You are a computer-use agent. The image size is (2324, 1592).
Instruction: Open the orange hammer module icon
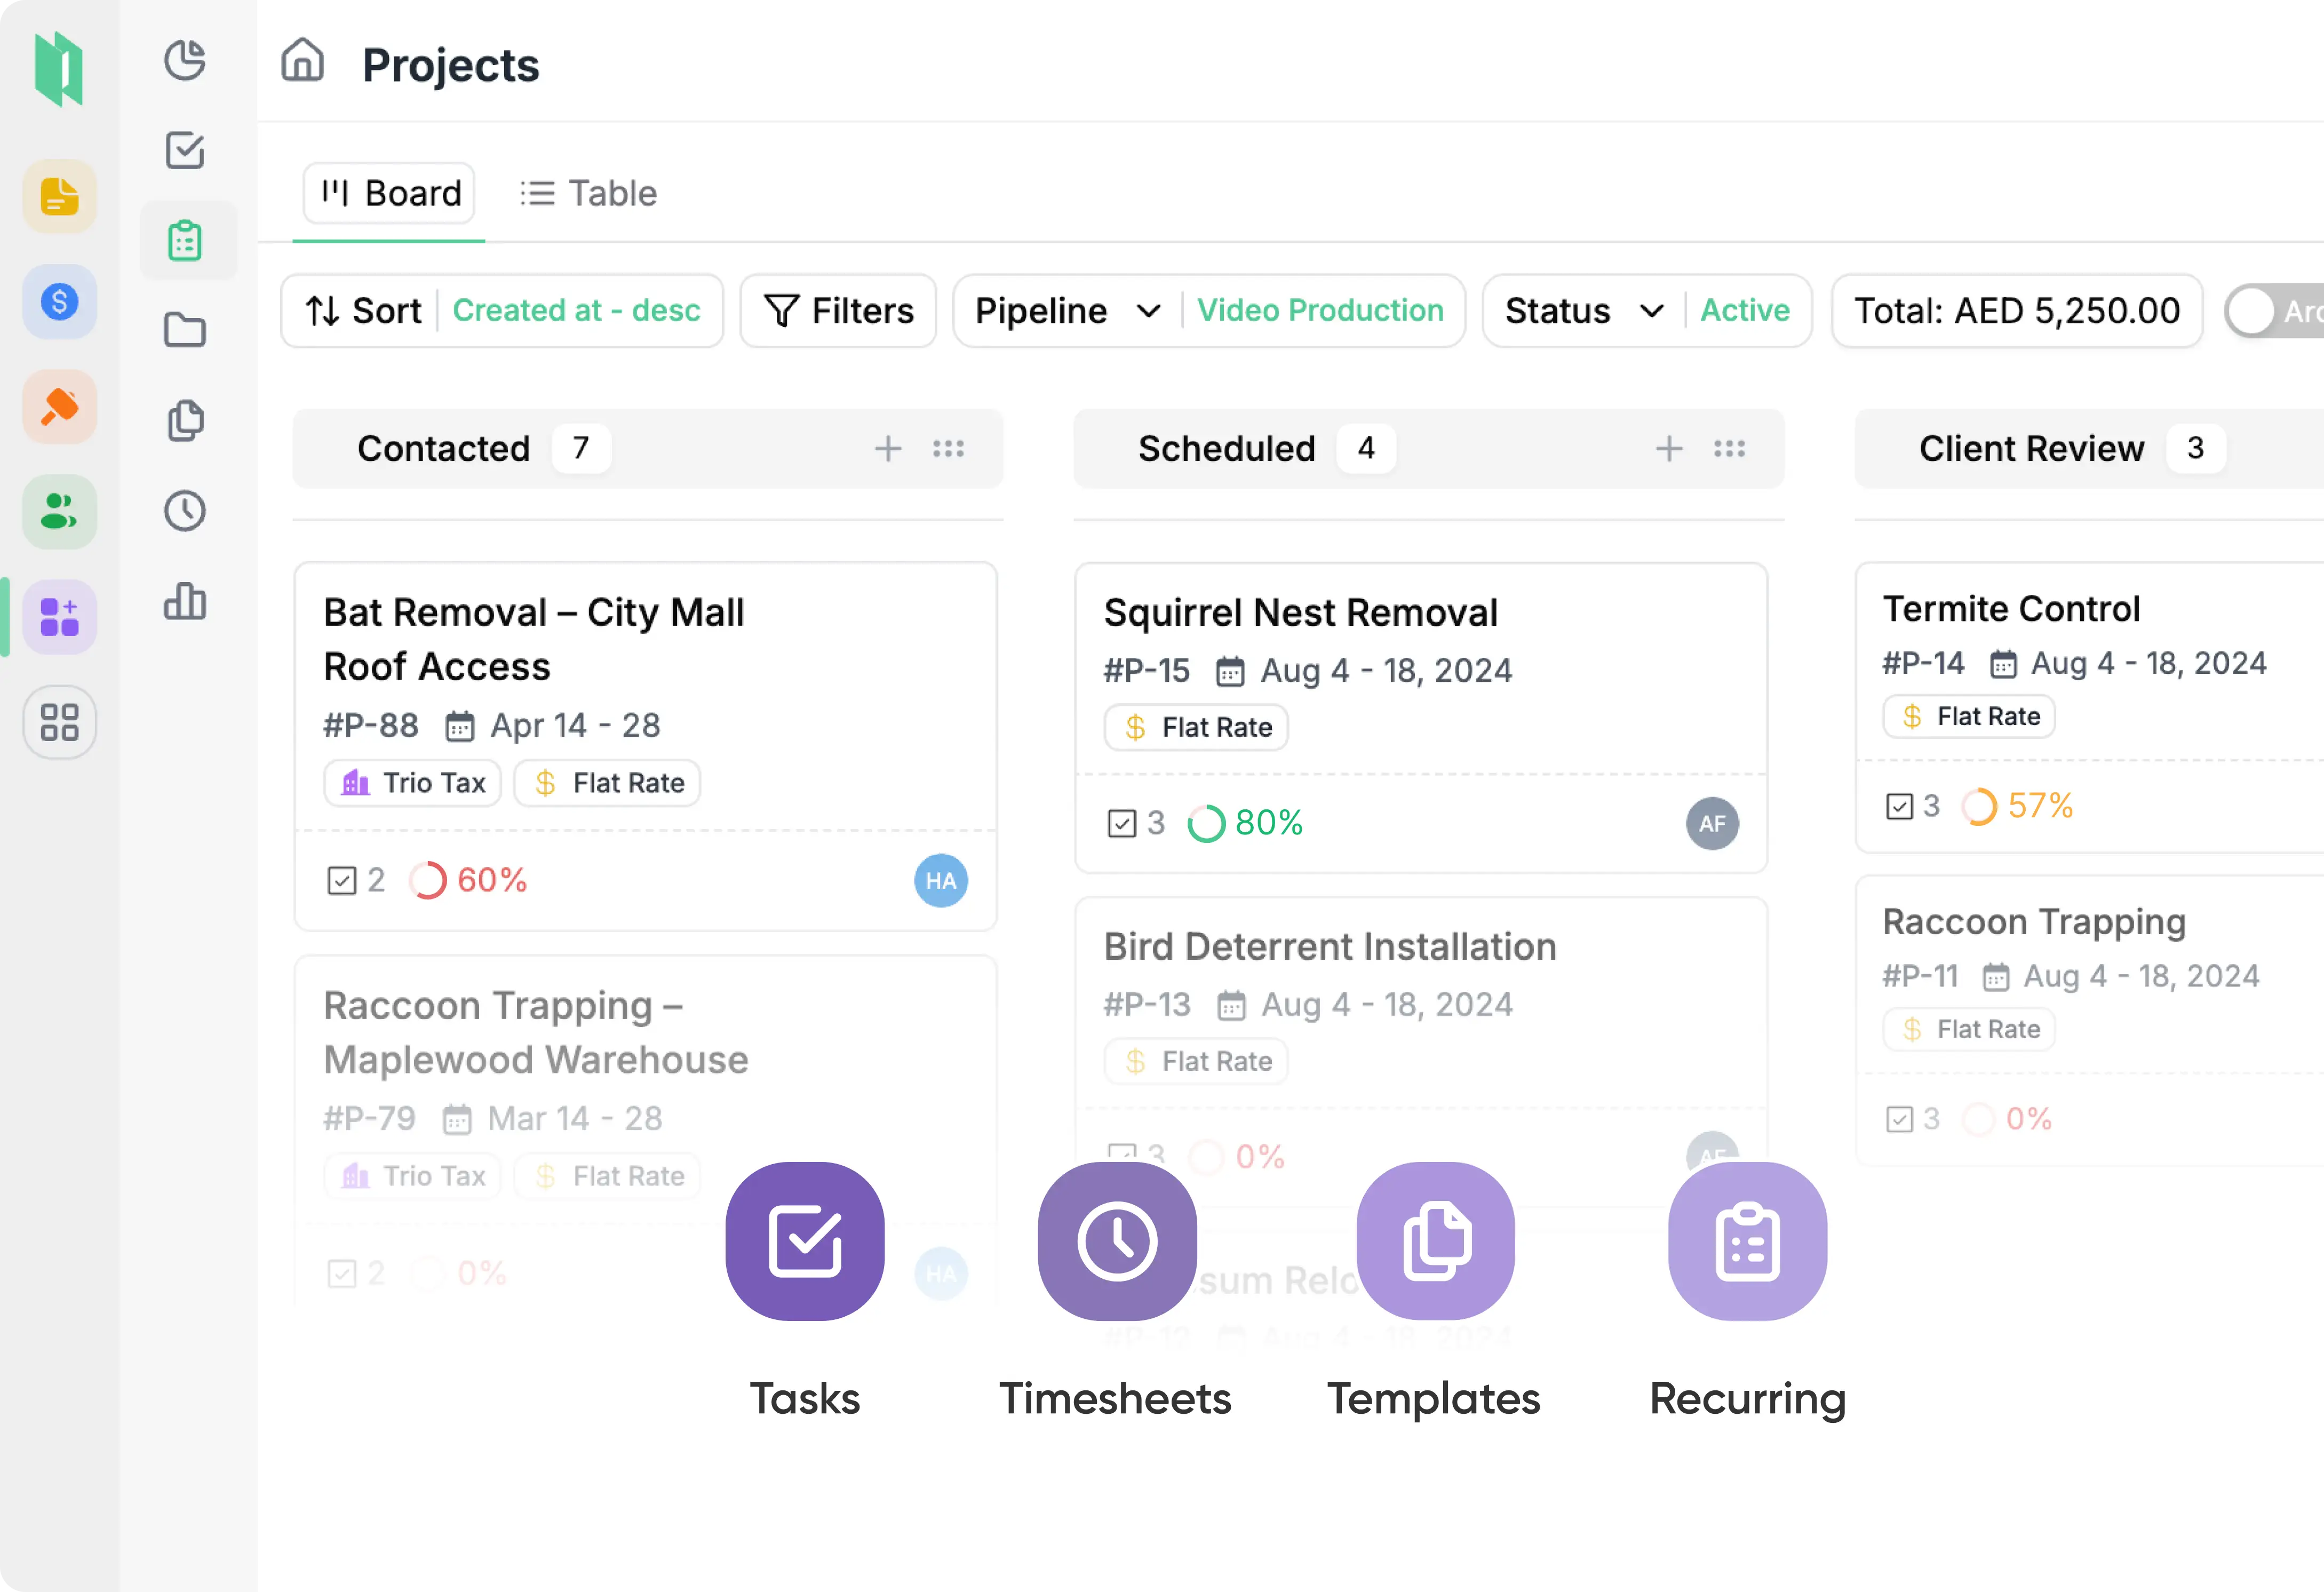click(x=59, y=406)
